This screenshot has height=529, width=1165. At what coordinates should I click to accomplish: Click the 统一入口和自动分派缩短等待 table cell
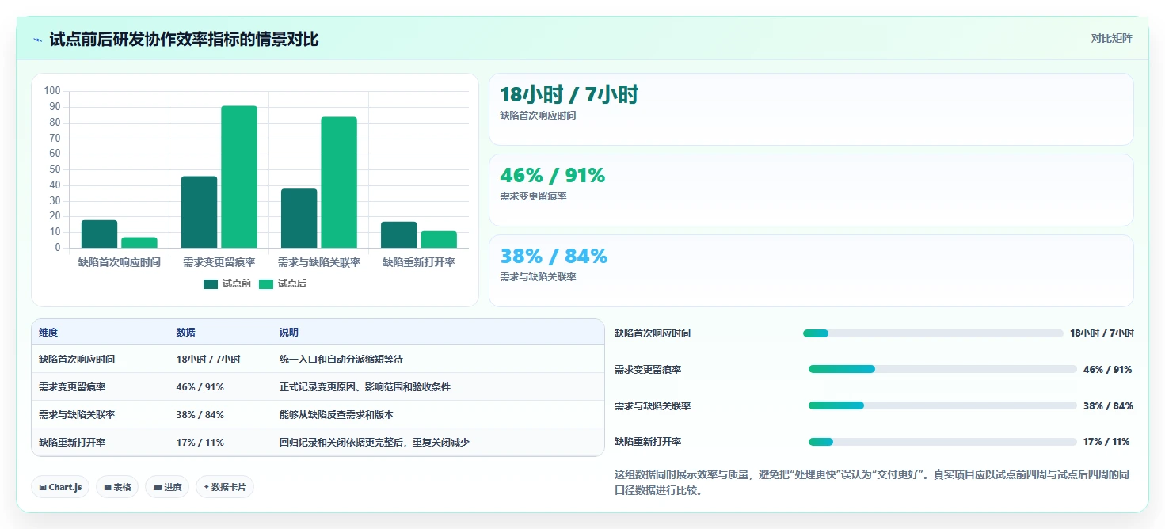(341, 360)
